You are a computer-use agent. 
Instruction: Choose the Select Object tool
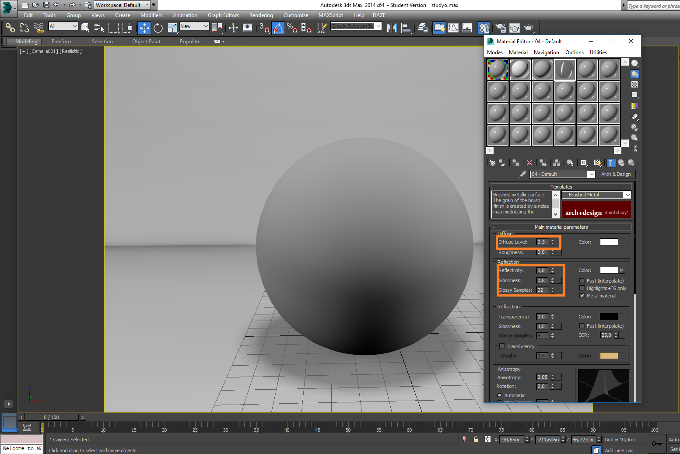(85, 28)
